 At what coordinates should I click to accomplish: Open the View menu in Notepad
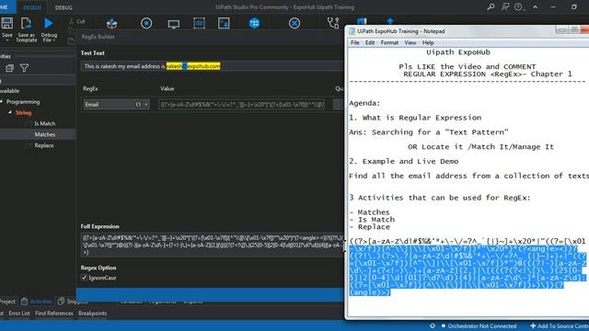pyautogui.click(x=410, y=43)
